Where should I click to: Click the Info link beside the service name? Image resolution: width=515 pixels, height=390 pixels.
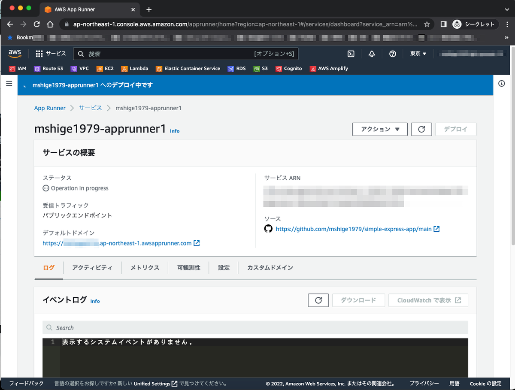tap(175, 131)
